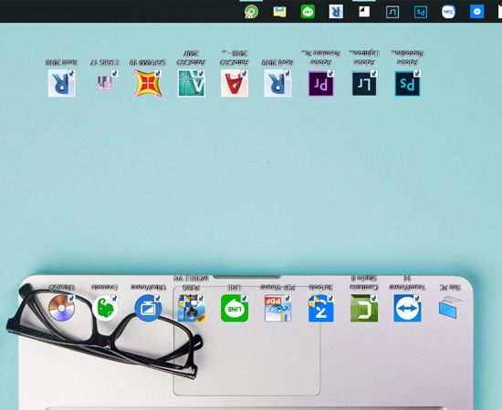Click the white square app taskbar icon
Image resolution: width=502 pixels, height=410 pixels.
pos(364,12)
